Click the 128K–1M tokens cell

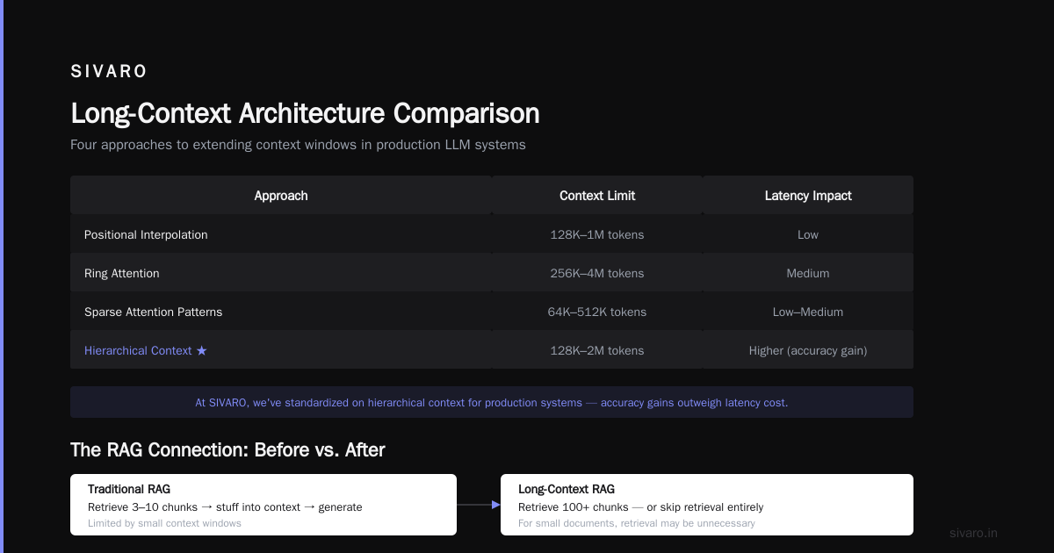click(597, 234)
